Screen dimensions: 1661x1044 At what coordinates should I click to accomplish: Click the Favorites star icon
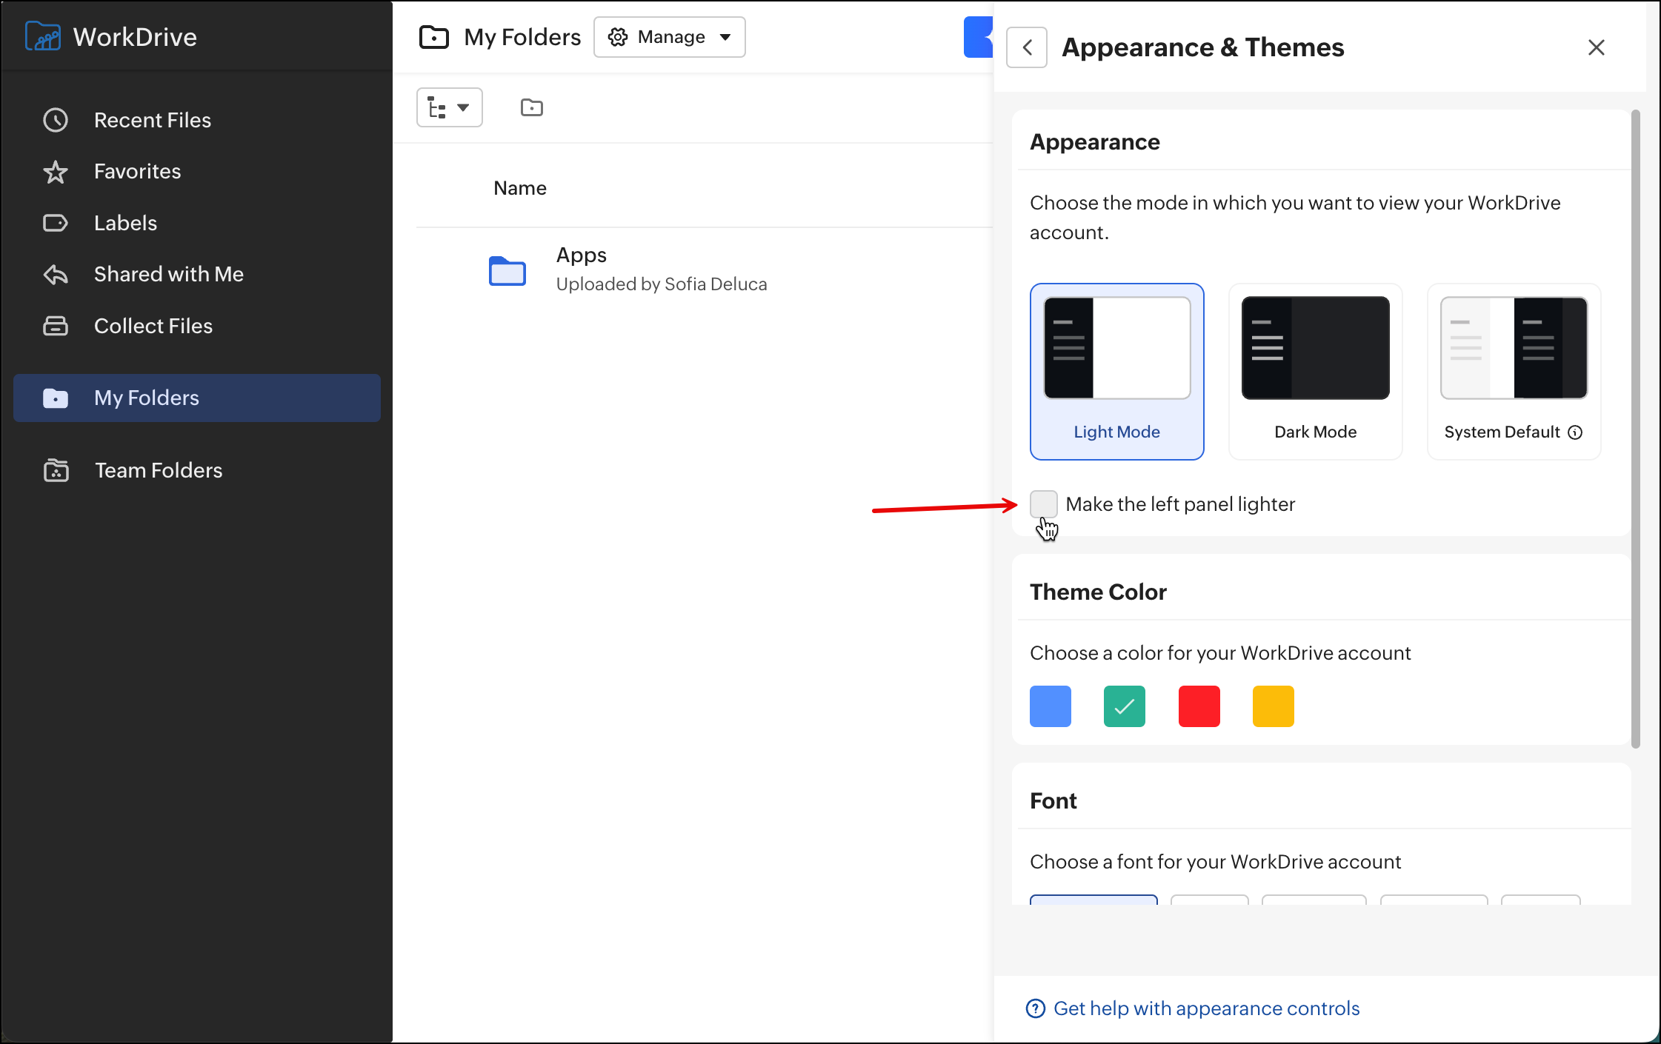pyautogui.click(x=56, y=172)
